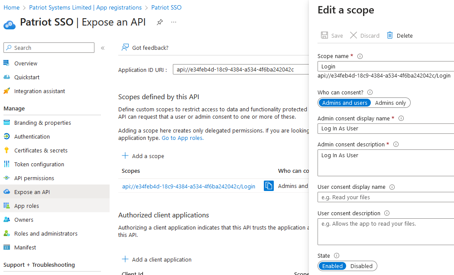Click the Admin consent display name info icon
Image resolution: width=454 pixels, height=275 pixels.
(401, 118)
